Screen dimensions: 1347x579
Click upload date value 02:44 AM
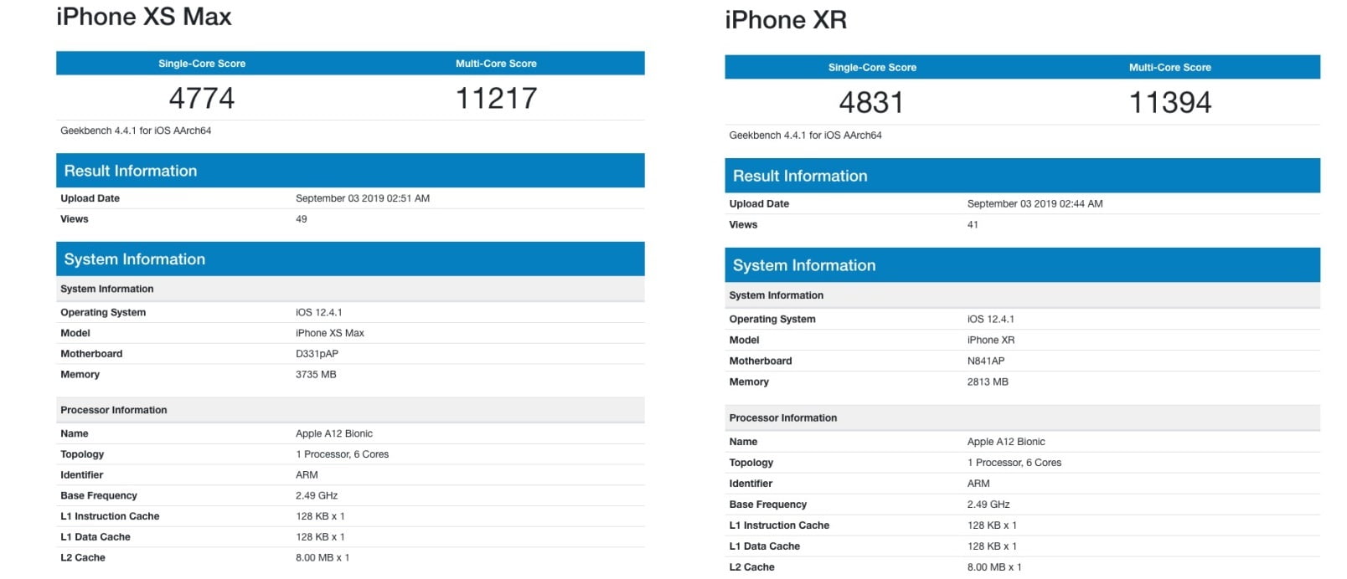click(x=1034, y=203)
